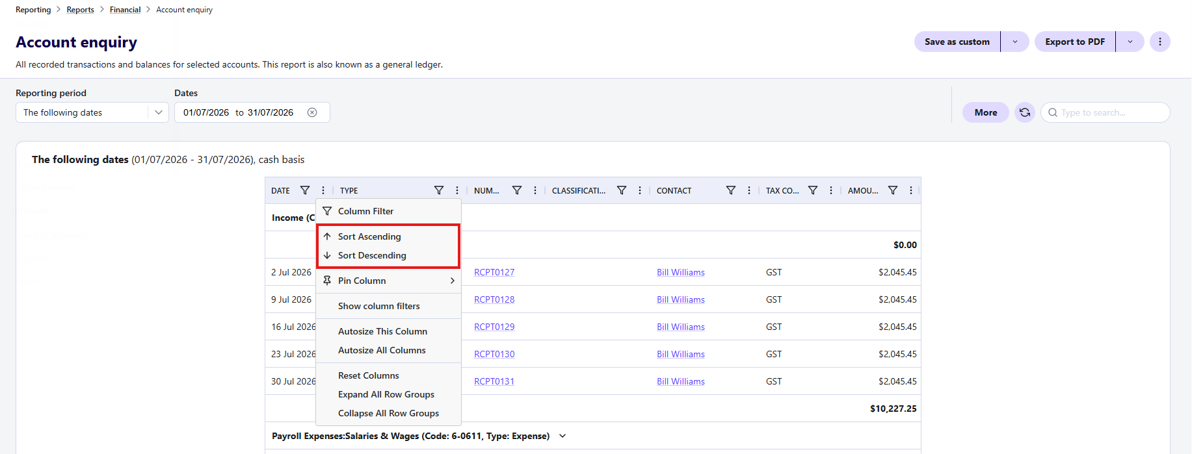Viewport: 1192px width, 454px height.
Task: Expand Pin Column submenu
Action: click(389, 281)
